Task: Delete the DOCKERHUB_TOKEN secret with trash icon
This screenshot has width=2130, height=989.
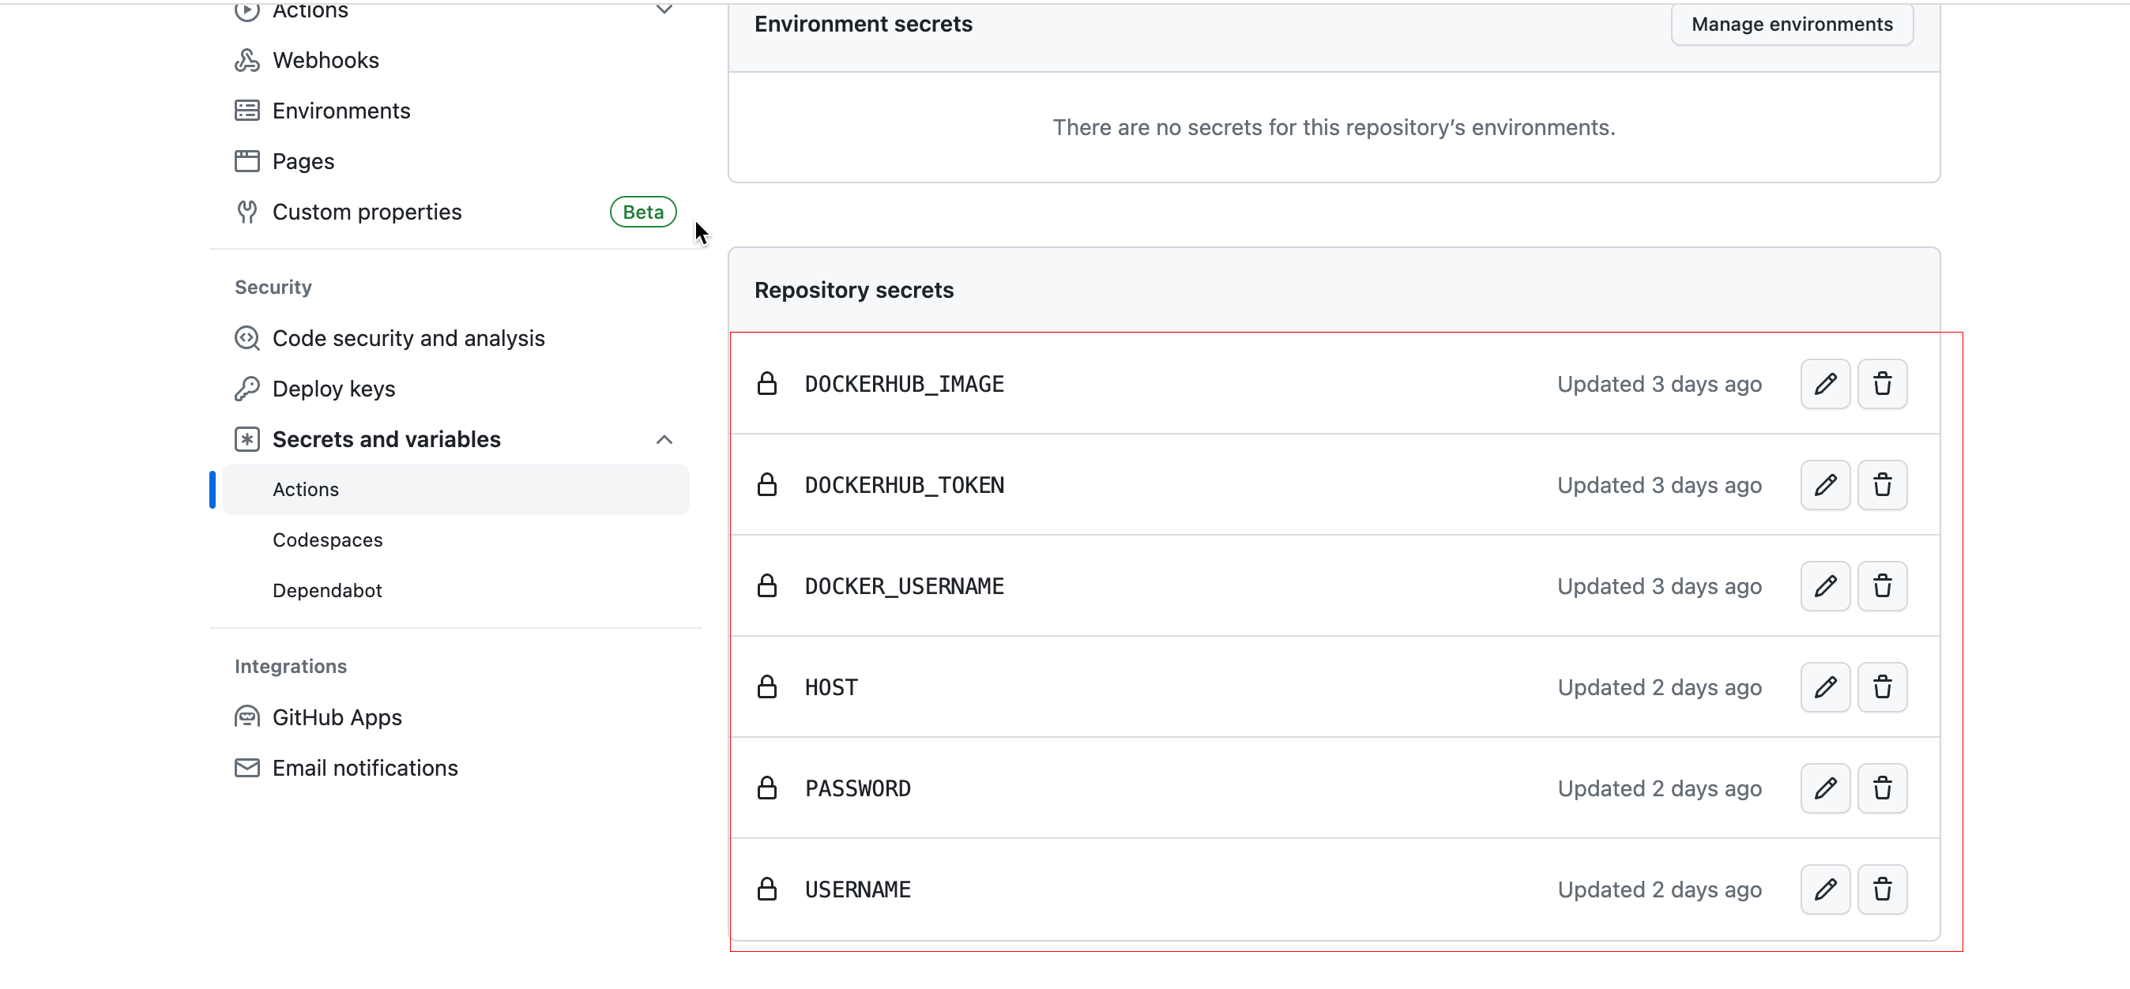Action: coord(1882,485)
